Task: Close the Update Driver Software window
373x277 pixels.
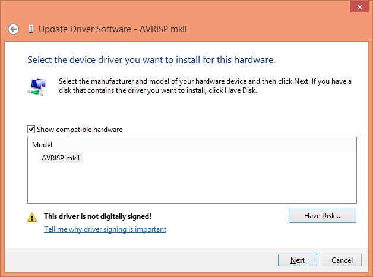Action: [x=360, y=7]
